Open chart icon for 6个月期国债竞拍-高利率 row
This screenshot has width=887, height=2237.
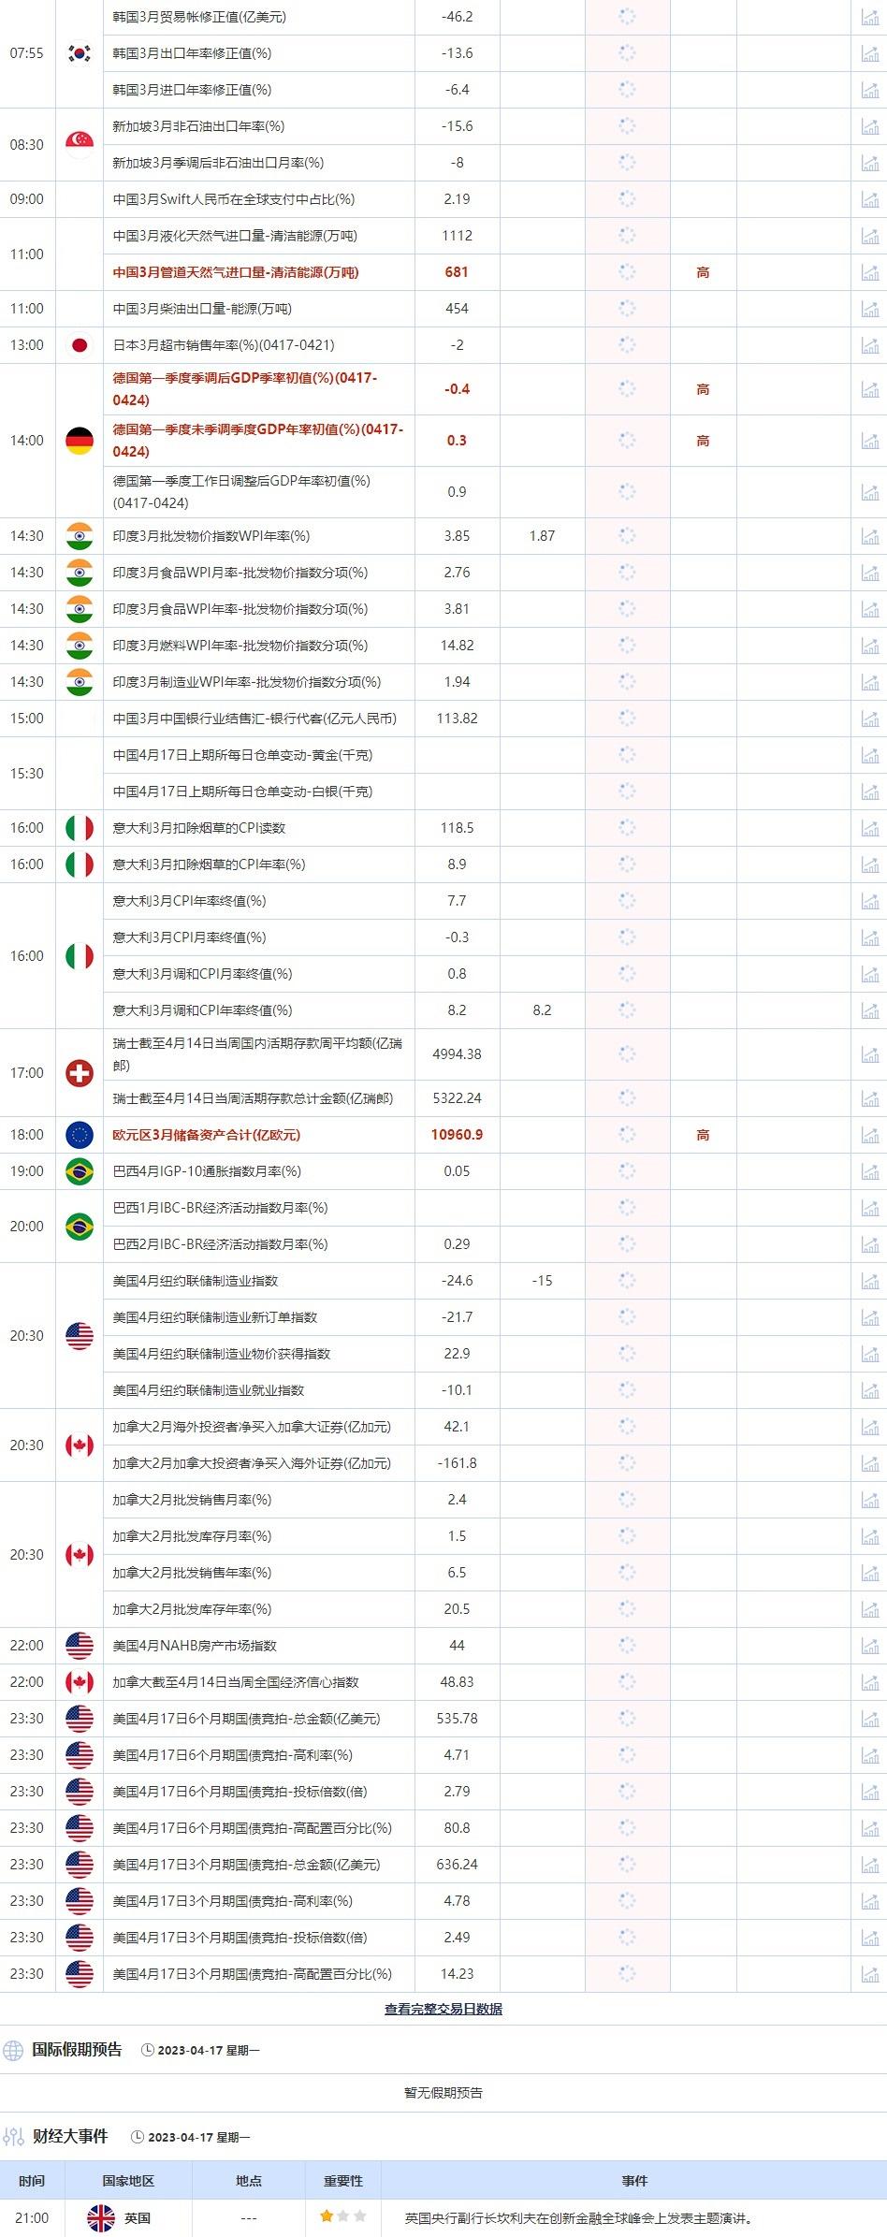[869, 1755]
